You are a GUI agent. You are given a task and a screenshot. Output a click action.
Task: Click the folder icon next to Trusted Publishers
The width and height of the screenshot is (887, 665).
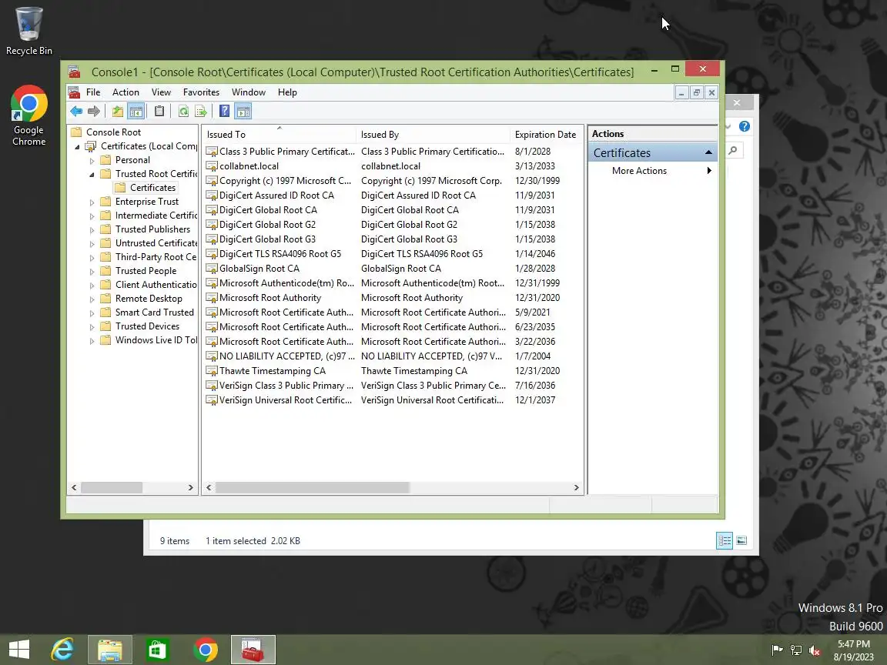tap(105, 229)
